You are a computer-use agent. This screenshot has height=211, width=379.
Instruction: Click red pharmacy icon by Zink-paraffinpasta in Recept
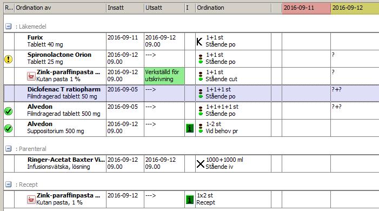31,200
